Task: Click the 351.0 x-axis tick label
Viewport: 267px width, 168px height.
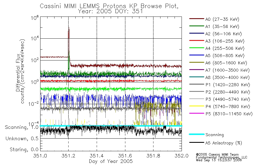Action: pos(40,156)
